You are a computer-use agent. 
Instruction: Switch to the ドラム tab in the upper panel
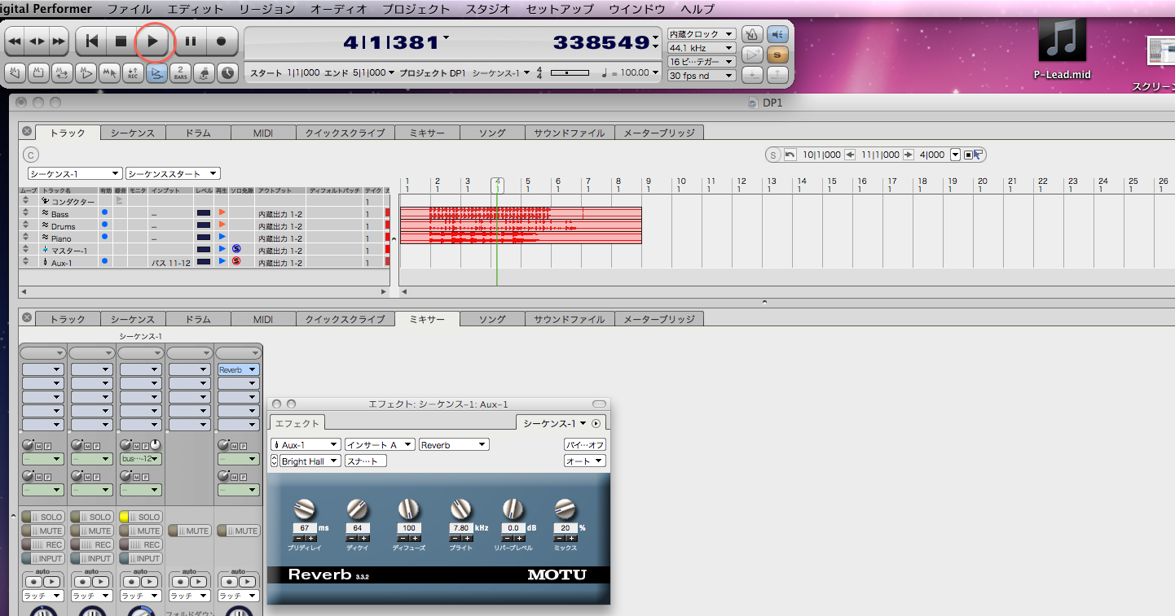(x=198, y=133)
